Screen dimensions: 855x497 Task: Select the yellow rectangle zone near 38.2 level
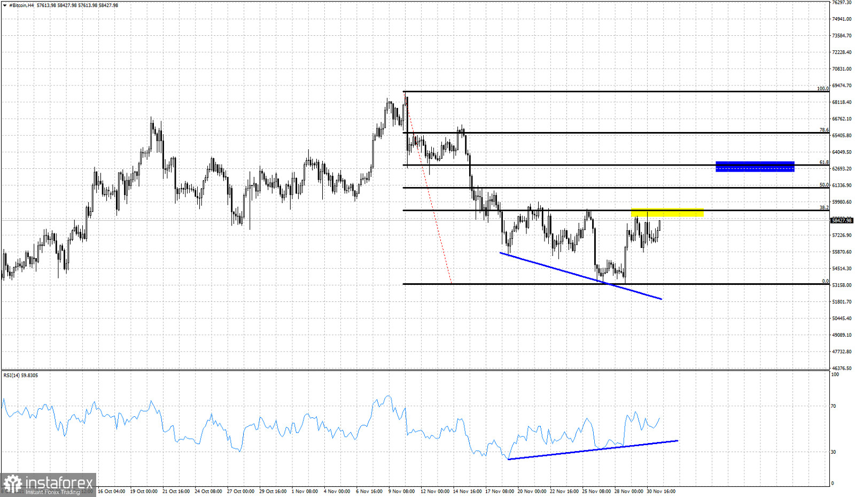(x=667, y=213)
